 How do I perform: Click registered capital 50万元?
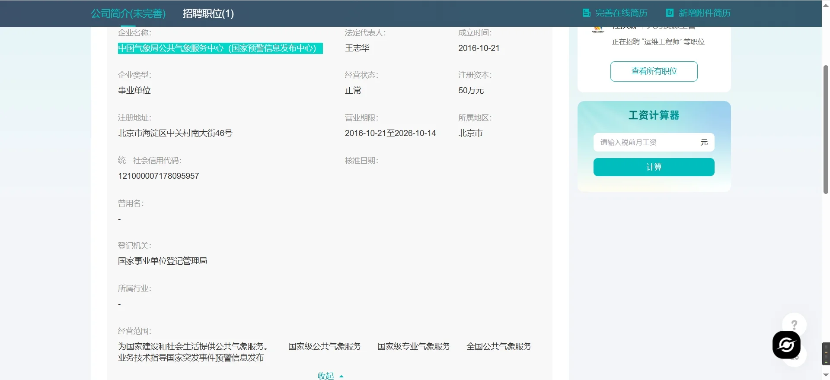coord(471,90)
